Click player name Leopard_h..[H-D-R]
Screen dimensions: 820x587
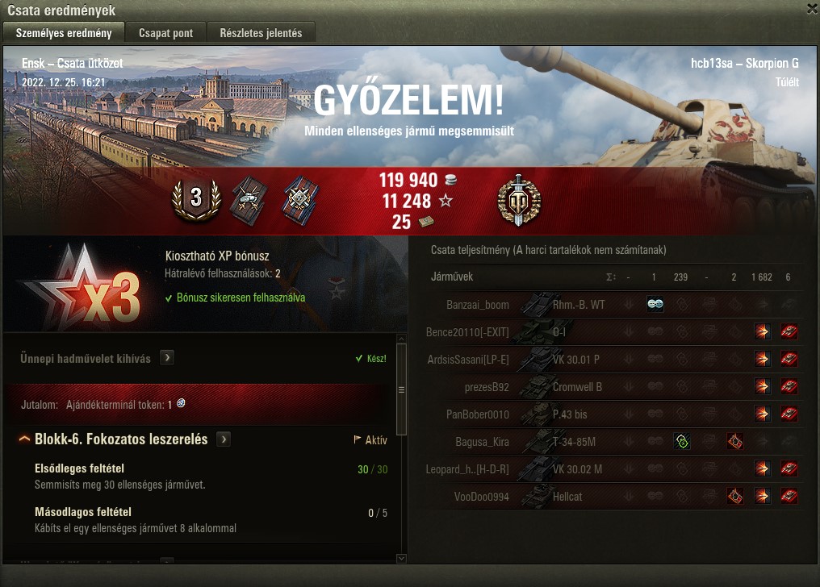(x=467, y=469)
